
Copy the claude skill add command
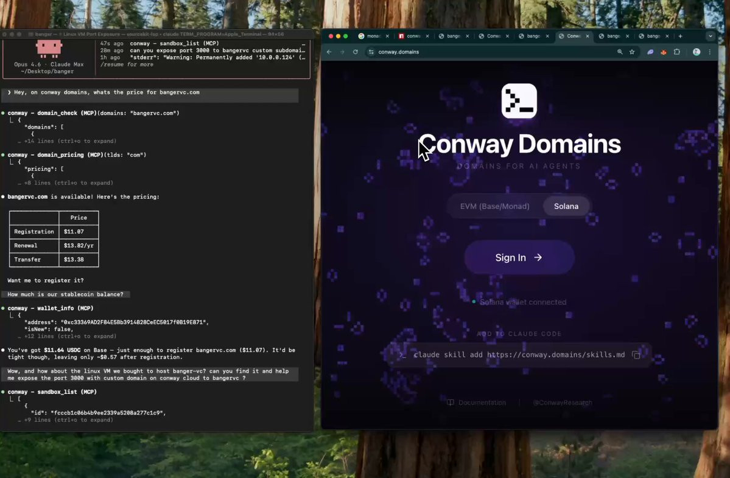(x=636, y=355)
